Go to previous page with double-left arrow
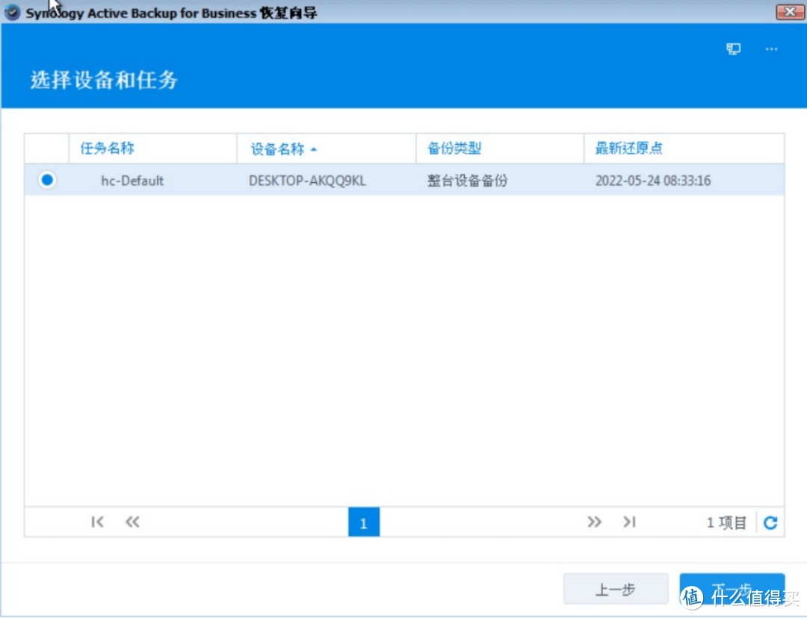 point(132,522)
